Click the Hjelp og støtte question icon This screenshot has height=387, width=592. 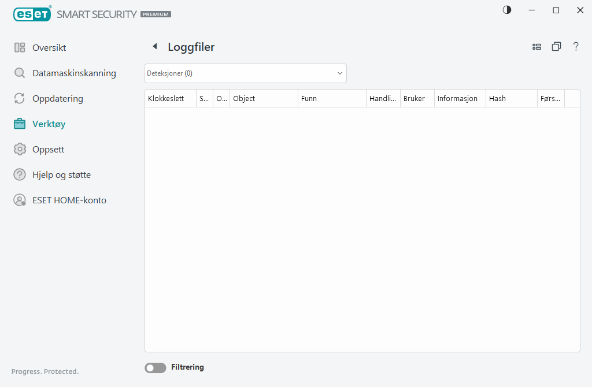(20, 175)
